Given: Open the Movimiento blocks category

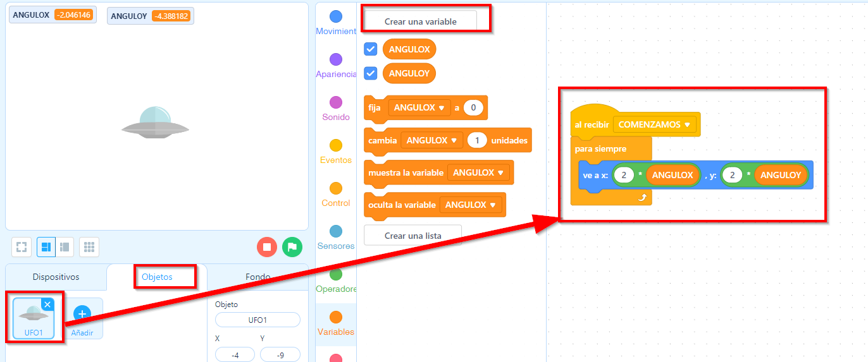Looking at the screenshot, I should coord(336,23).
